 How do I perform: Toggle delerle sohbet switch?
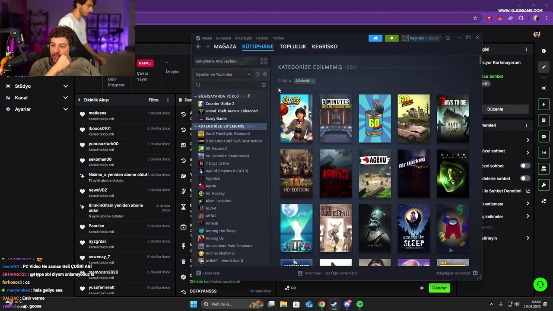[525, 178]
